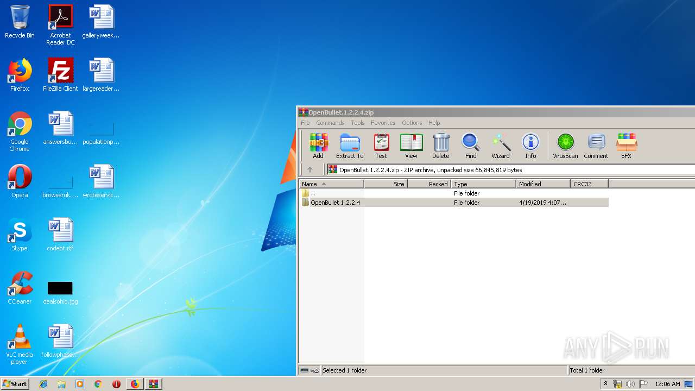Select the Recycle Bin desktop icon
Viewport: 695px width, 391px height.
20,22
